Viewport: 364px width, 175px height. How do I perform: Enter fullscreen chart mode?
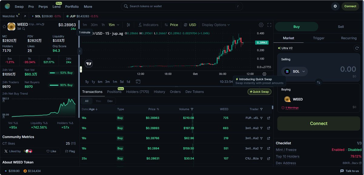coord(269,25)
